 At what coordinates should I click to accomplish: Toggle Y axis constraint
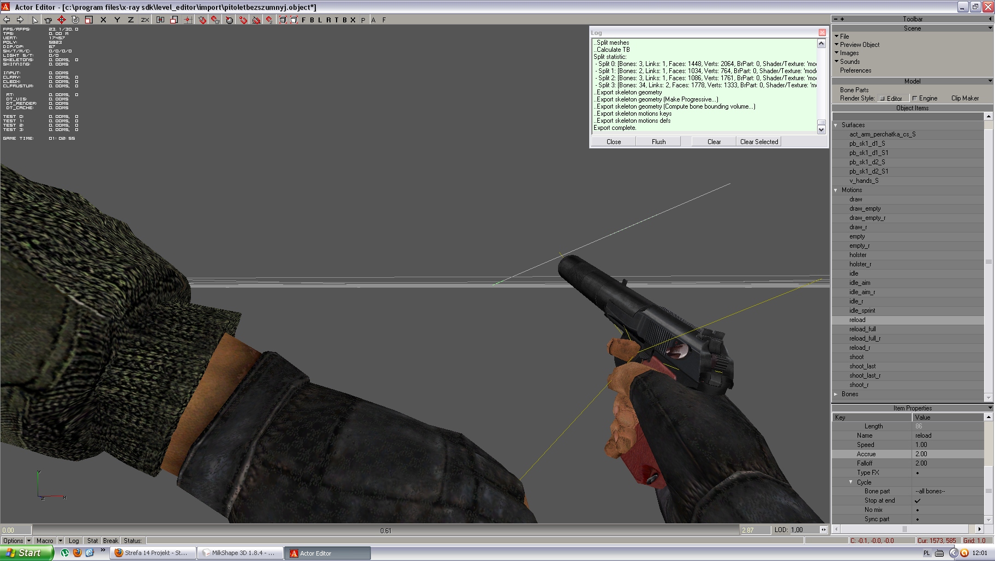coord(117,20)
